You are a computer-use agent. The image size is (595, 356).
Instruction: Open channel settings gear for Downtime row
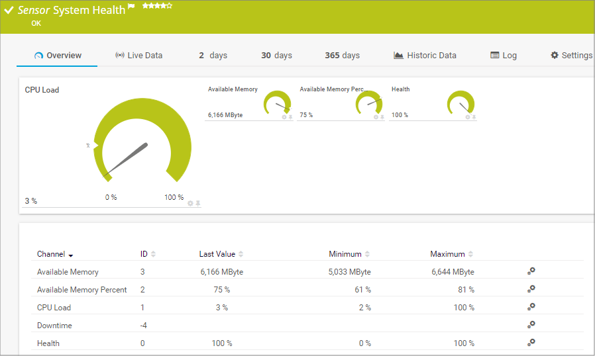pyautogui.click(x=531, y=324)
